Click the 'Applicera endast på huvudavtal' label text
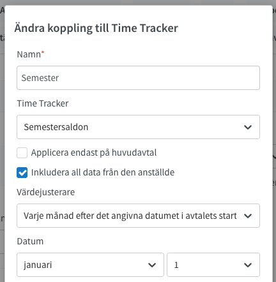Screen dimensions: 276x282 tap(94, 152)
